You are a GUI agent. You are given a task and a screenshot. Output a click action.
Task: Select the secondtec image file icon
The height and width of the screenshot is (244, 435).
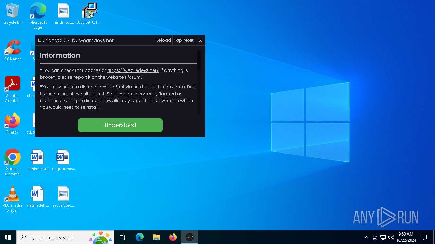click(x=63, y=197)
